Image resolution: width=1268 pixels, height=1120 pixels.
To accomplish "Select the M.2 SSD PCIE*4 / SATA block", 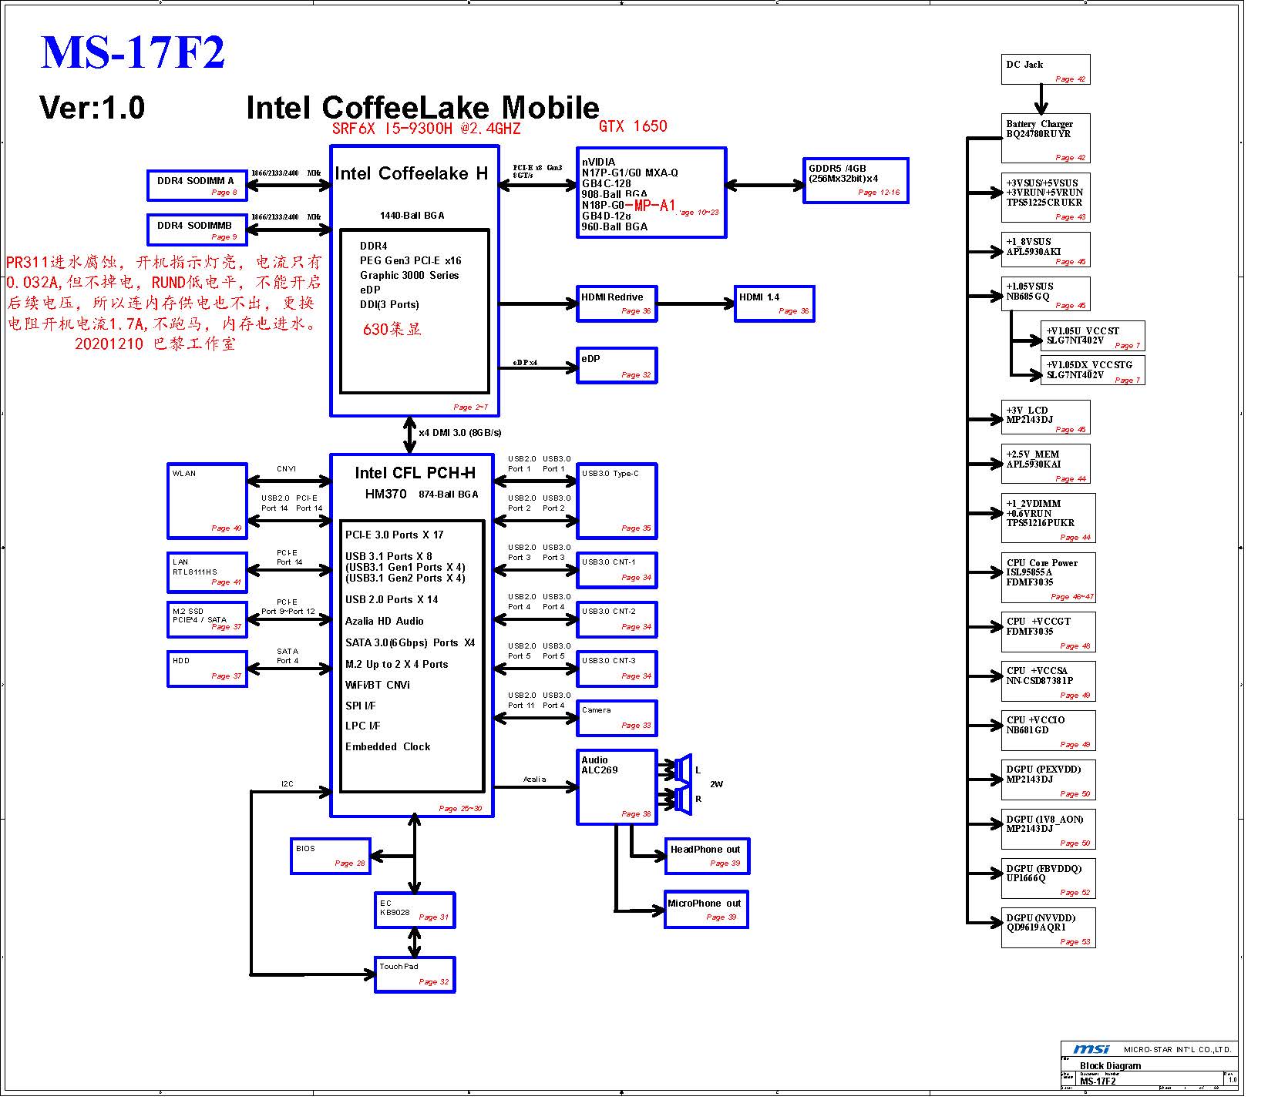I will click(207, 620).
